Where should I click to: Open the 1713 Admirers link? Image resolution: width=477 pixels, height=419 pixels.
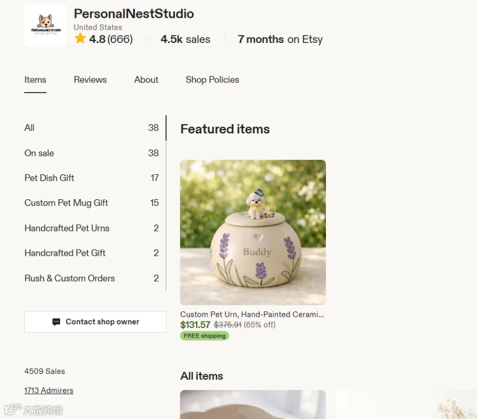tap(49, 390)
